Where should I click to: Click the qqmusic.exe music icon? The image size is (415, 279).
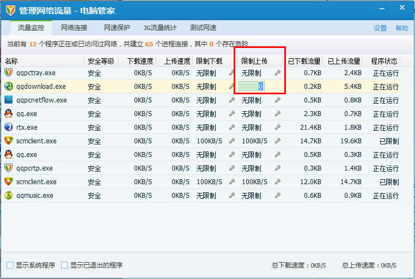click(x=9, y=195)
